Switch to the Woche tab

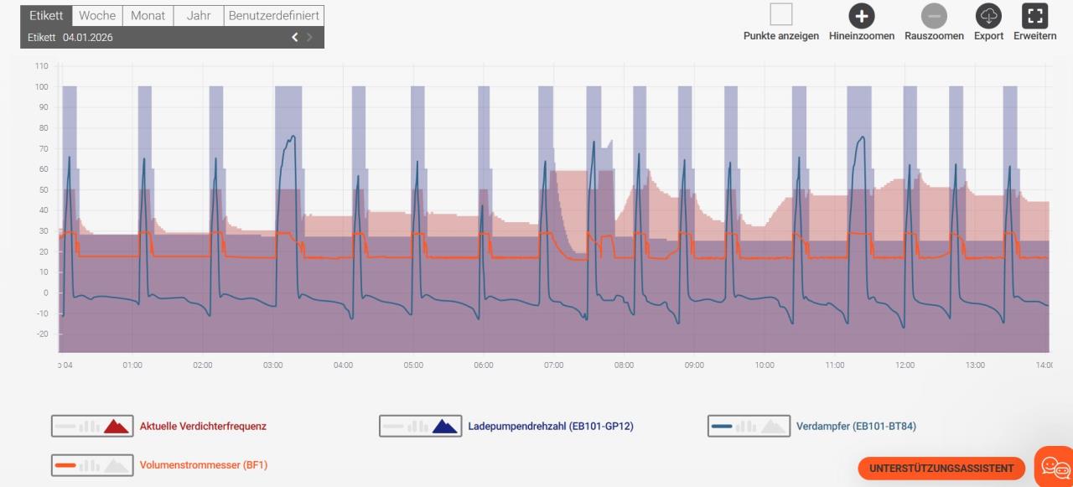tap(97, 15)
